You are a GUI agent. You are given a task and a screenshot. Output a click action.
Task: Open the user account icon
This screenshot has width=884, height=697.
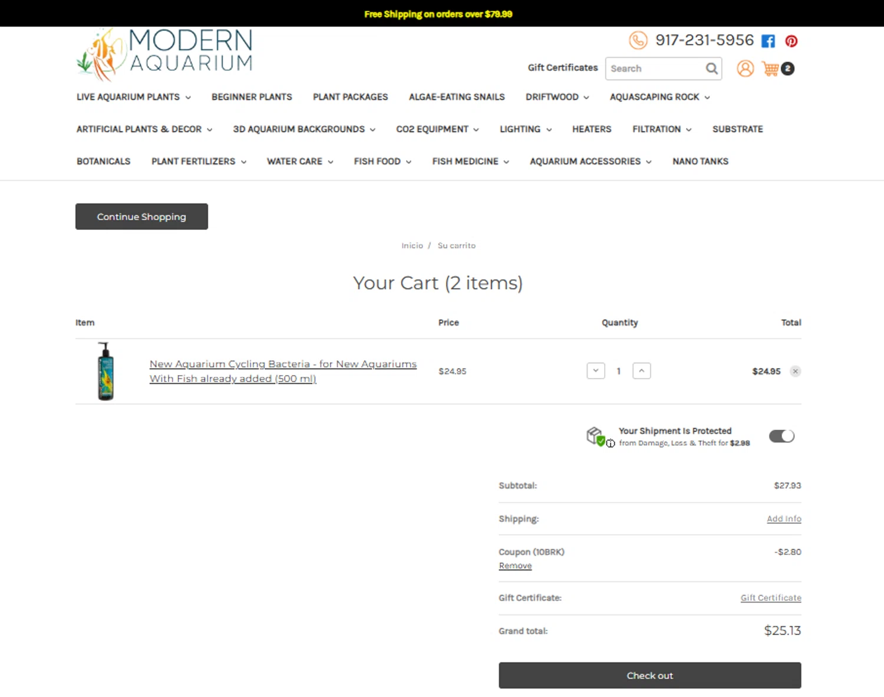(746, 68)
